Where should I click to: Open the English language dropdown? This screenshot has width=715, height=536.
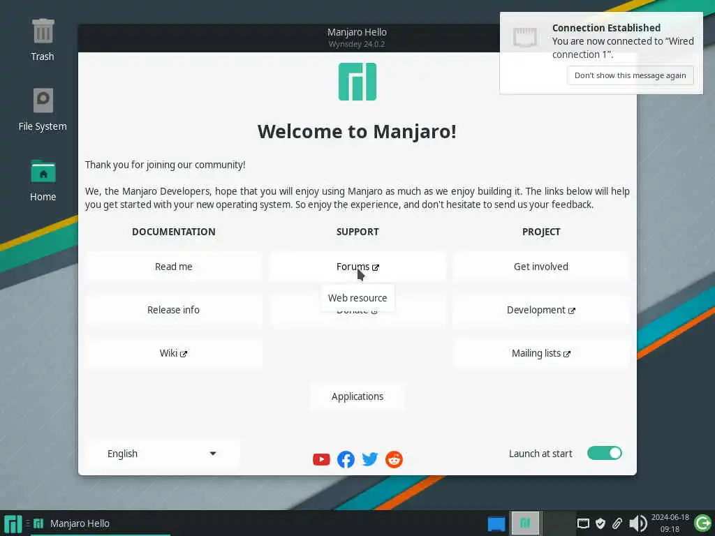[163, 454]
